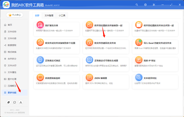Click the scissors icon in title bar
Viewport: 184px width, 117px height.
[x=154, y=5]
